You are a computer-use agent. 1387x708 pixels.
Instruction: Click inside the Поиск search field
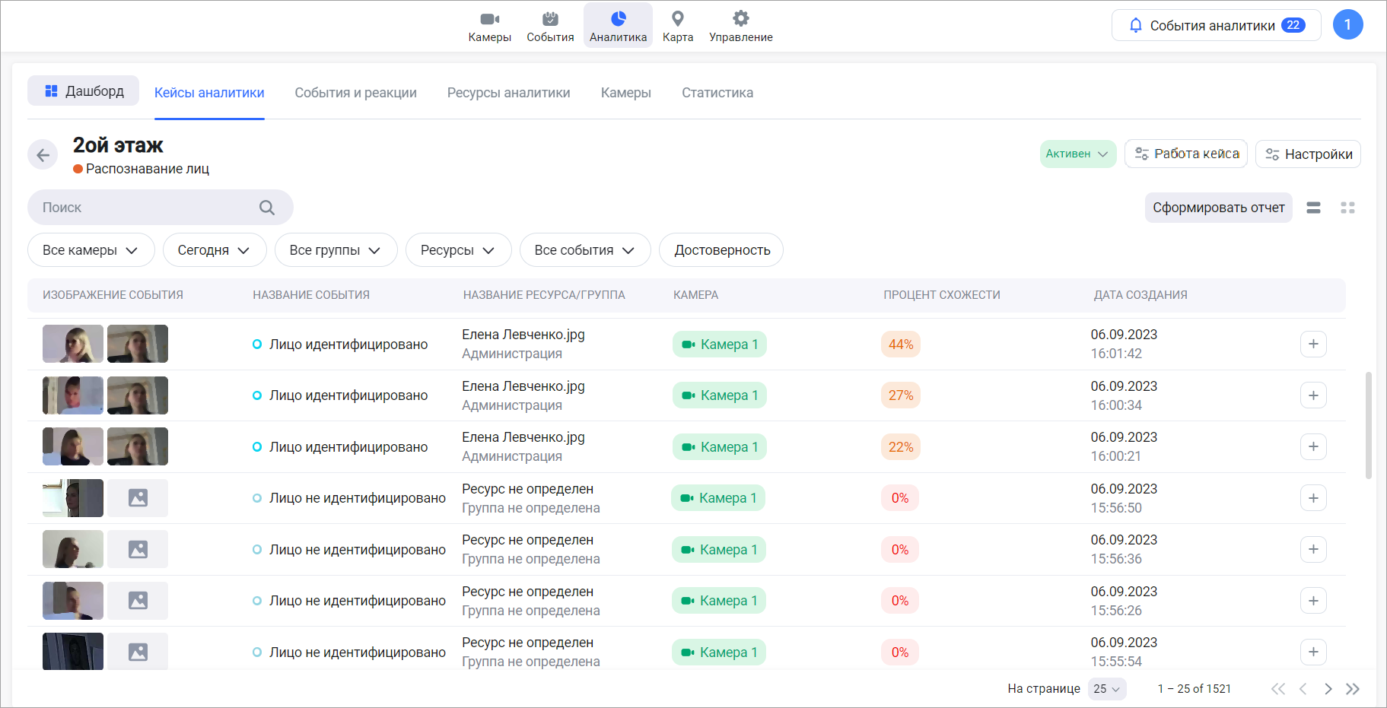click(145, 208)
